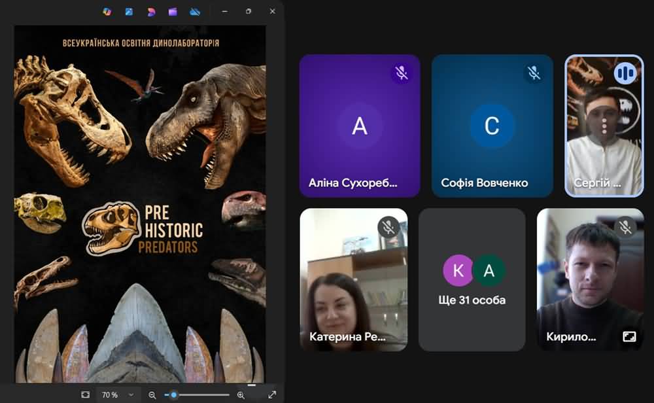Image resolution: width=654 pixels, height=403 pixels.
Task: Enter fullscreen with the diagonal arrows icon
Action: click(272, 394)
